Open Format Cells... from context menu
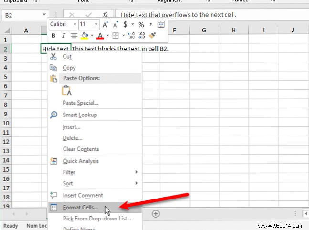 (x=95, y=208)
